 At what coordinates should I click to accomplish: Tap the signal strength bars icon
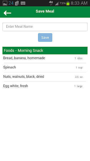[57, 3]
